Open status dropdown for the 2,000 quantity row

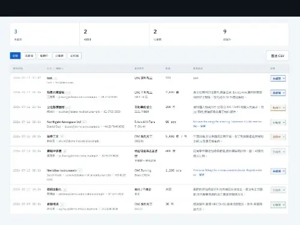[x=278, y=93]
